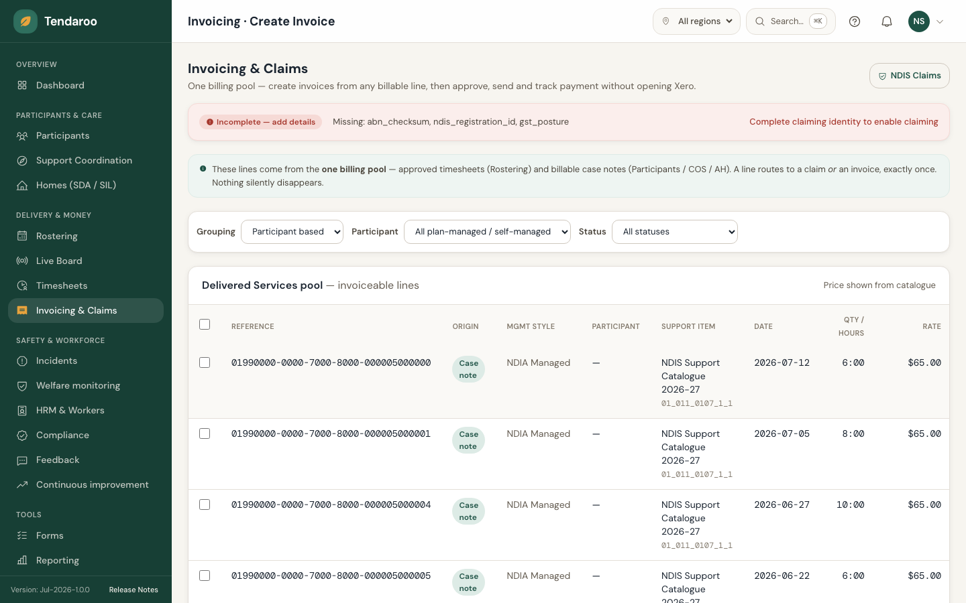Click the Incomplete — add details badge

pos(260,122)
